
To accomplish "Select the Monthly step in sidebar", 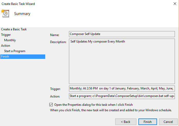I will pyautogui.click(x=10, y=40).
